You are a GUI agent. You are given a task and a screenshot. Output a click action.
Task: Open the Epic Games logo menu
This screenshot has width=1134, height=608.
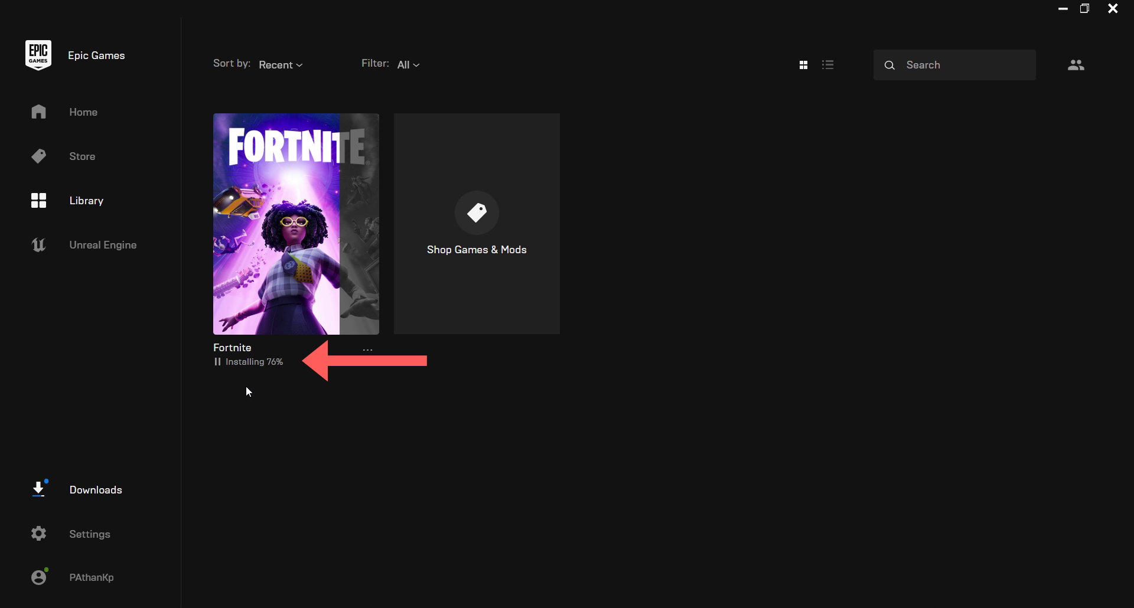38,54
